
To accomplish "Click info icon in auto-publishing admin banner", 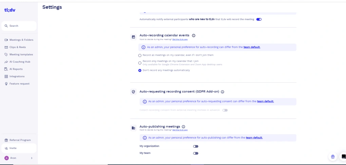I will [x=145, y=138].
